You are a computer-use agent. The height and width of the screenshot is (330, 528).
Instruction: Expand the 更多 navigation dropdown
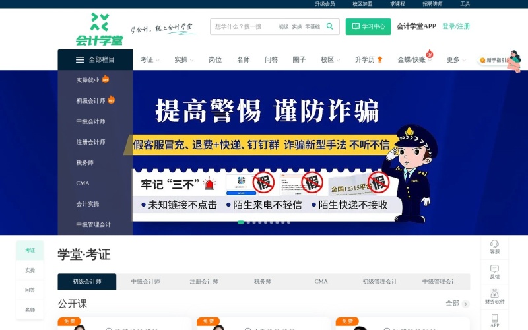pyautogui.click(x=456, y=60)
